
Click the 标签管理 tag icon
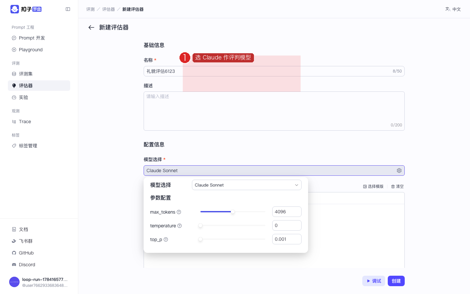(14, 146)
